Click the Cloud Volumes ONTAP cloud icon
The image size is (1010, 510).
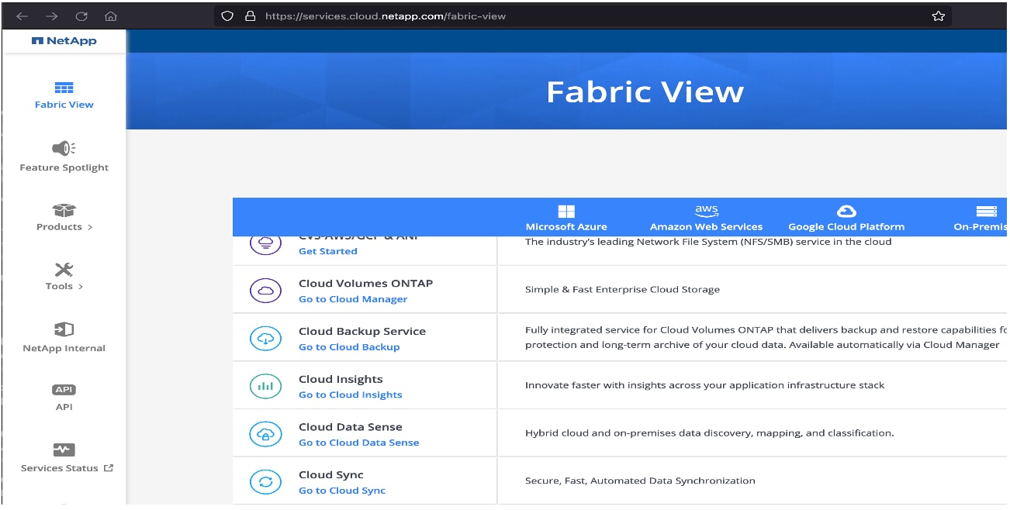pos(265,291)
